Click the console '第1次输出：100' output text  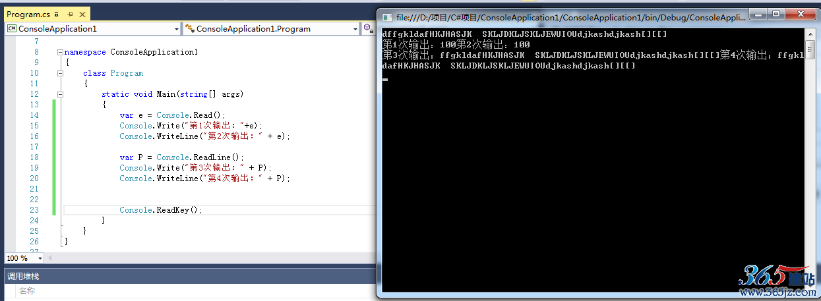coord(419,44)
